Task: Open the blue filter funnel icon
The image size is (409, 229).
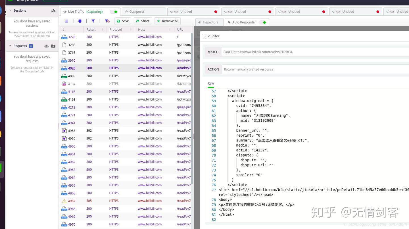Action: coord(93,21)
